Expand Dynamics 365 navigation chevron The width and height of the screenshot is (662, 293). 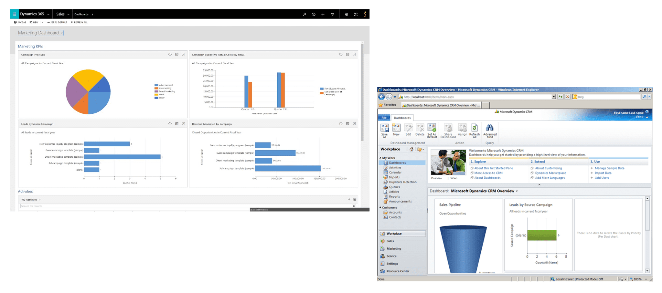click(x=48, y=14)
